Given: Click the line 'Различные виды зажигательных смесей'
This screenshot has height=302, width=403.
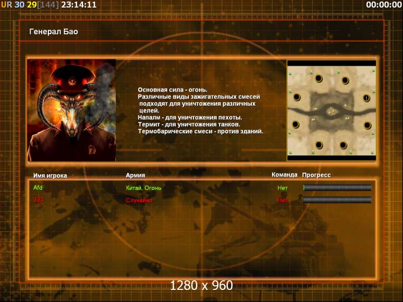Looking at the screenshot, I should (x=199, y=97).
